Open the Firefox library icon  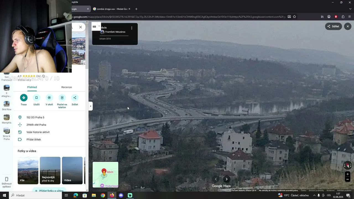pyautogui.click(x=322, y=17)
